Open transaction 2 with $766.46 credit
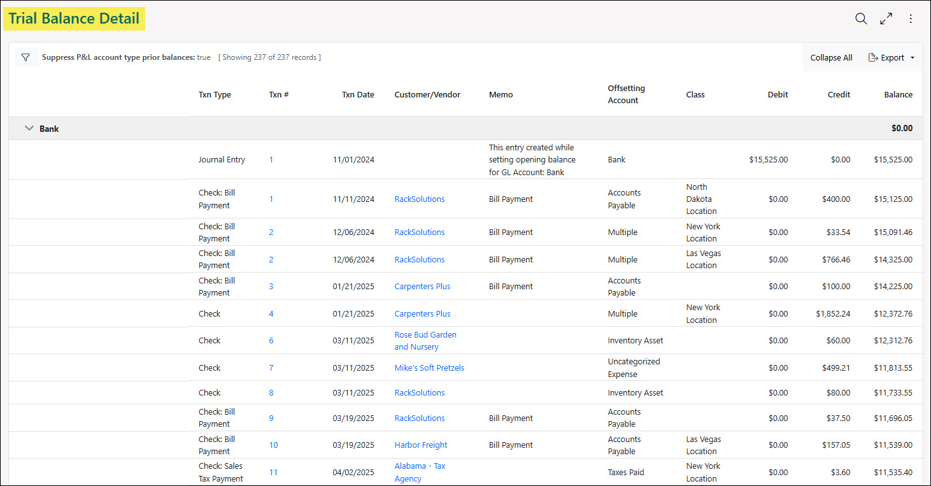 pos(271,259)
